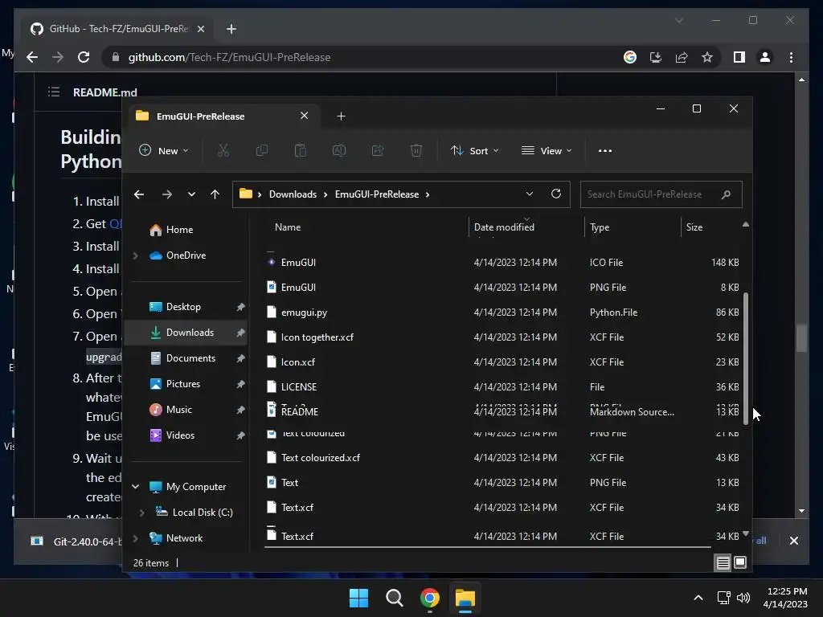The image size is (823, 617).
Task: Open taskbar Search
Action: [x=394, y=598]
